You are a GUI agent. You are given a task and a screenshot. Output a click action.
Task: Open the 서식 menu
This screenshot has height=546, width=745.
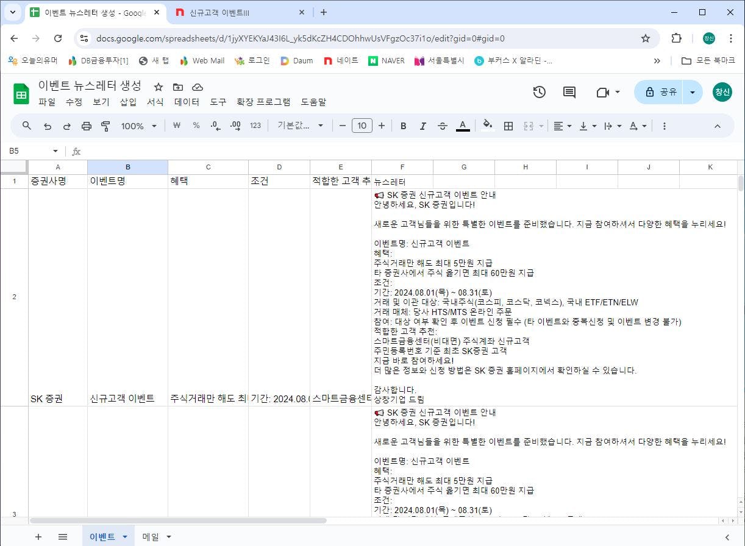click(x=155, y=102)
